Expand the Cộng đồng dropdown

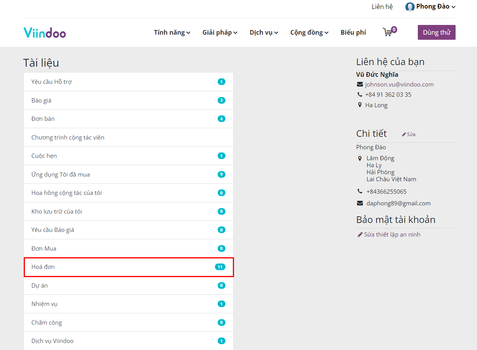coord(310,32)
